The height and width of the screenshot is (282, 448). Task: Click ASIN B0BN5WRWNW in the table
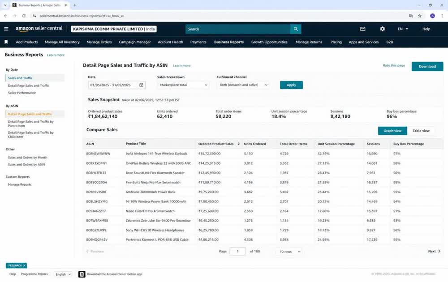point(98,154)
